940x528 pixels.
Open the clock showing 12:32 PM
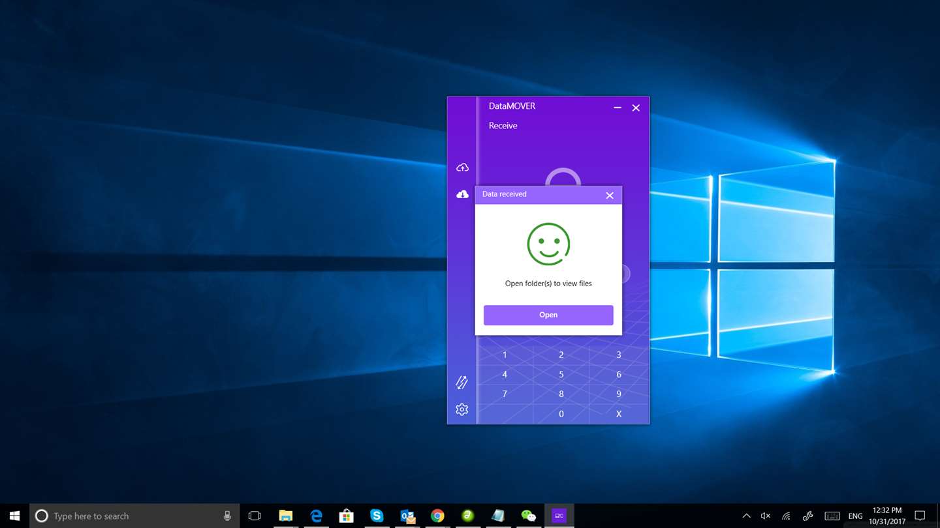point(886,516)
